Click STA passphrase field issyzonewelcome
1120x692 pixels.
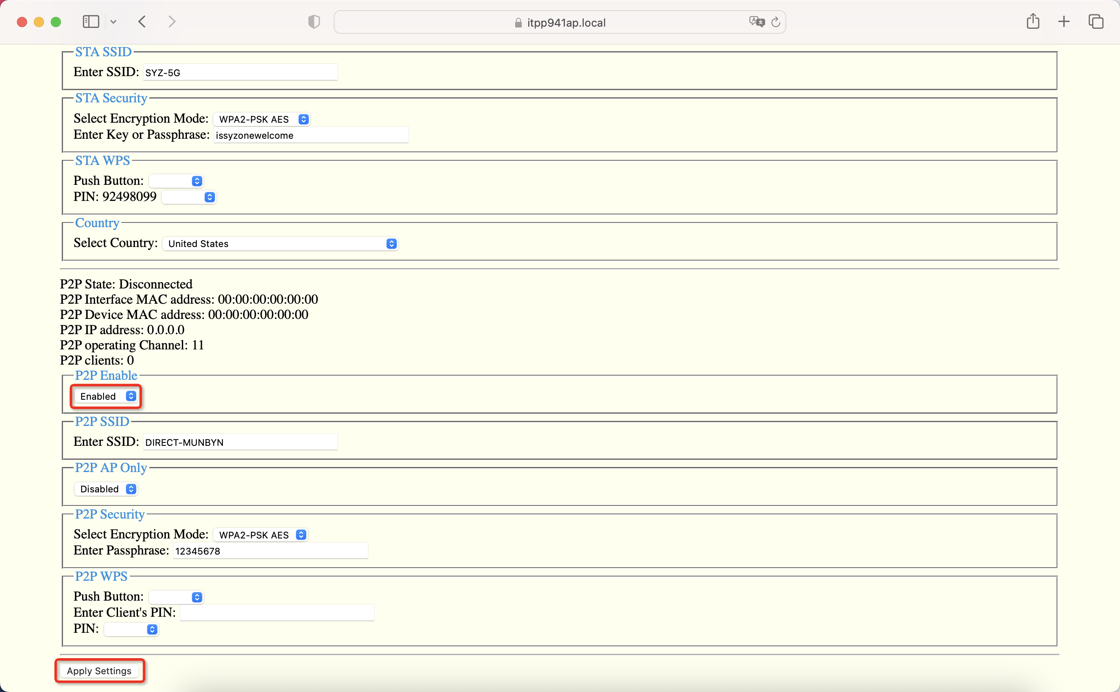[x=311, y=135]
